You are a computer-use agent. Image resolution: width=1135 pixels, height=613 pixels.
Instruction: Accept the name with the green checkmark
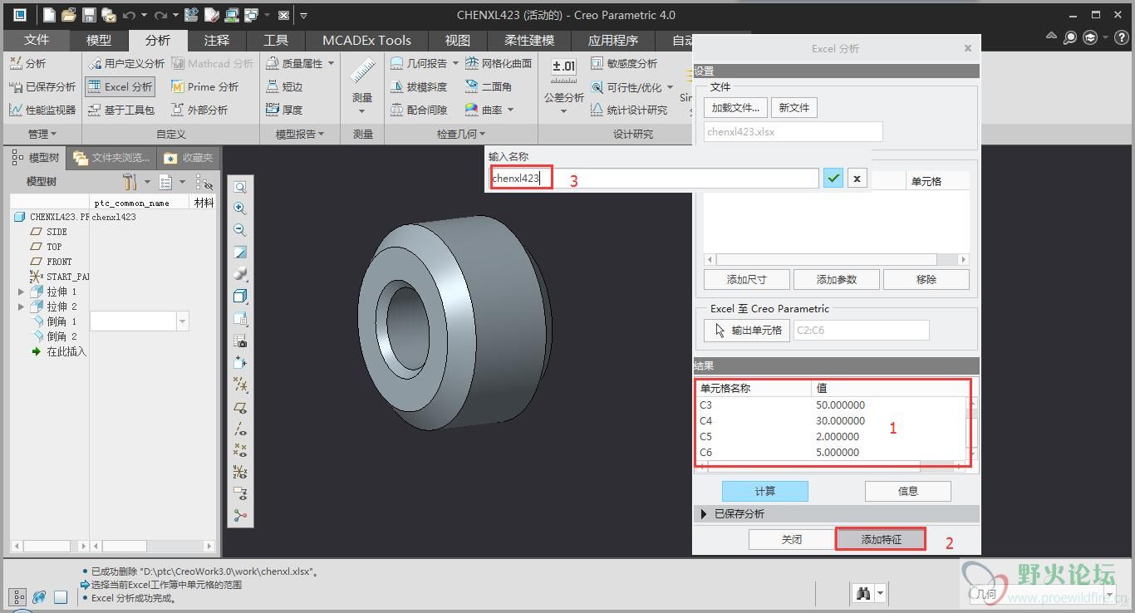click(833, 178)
